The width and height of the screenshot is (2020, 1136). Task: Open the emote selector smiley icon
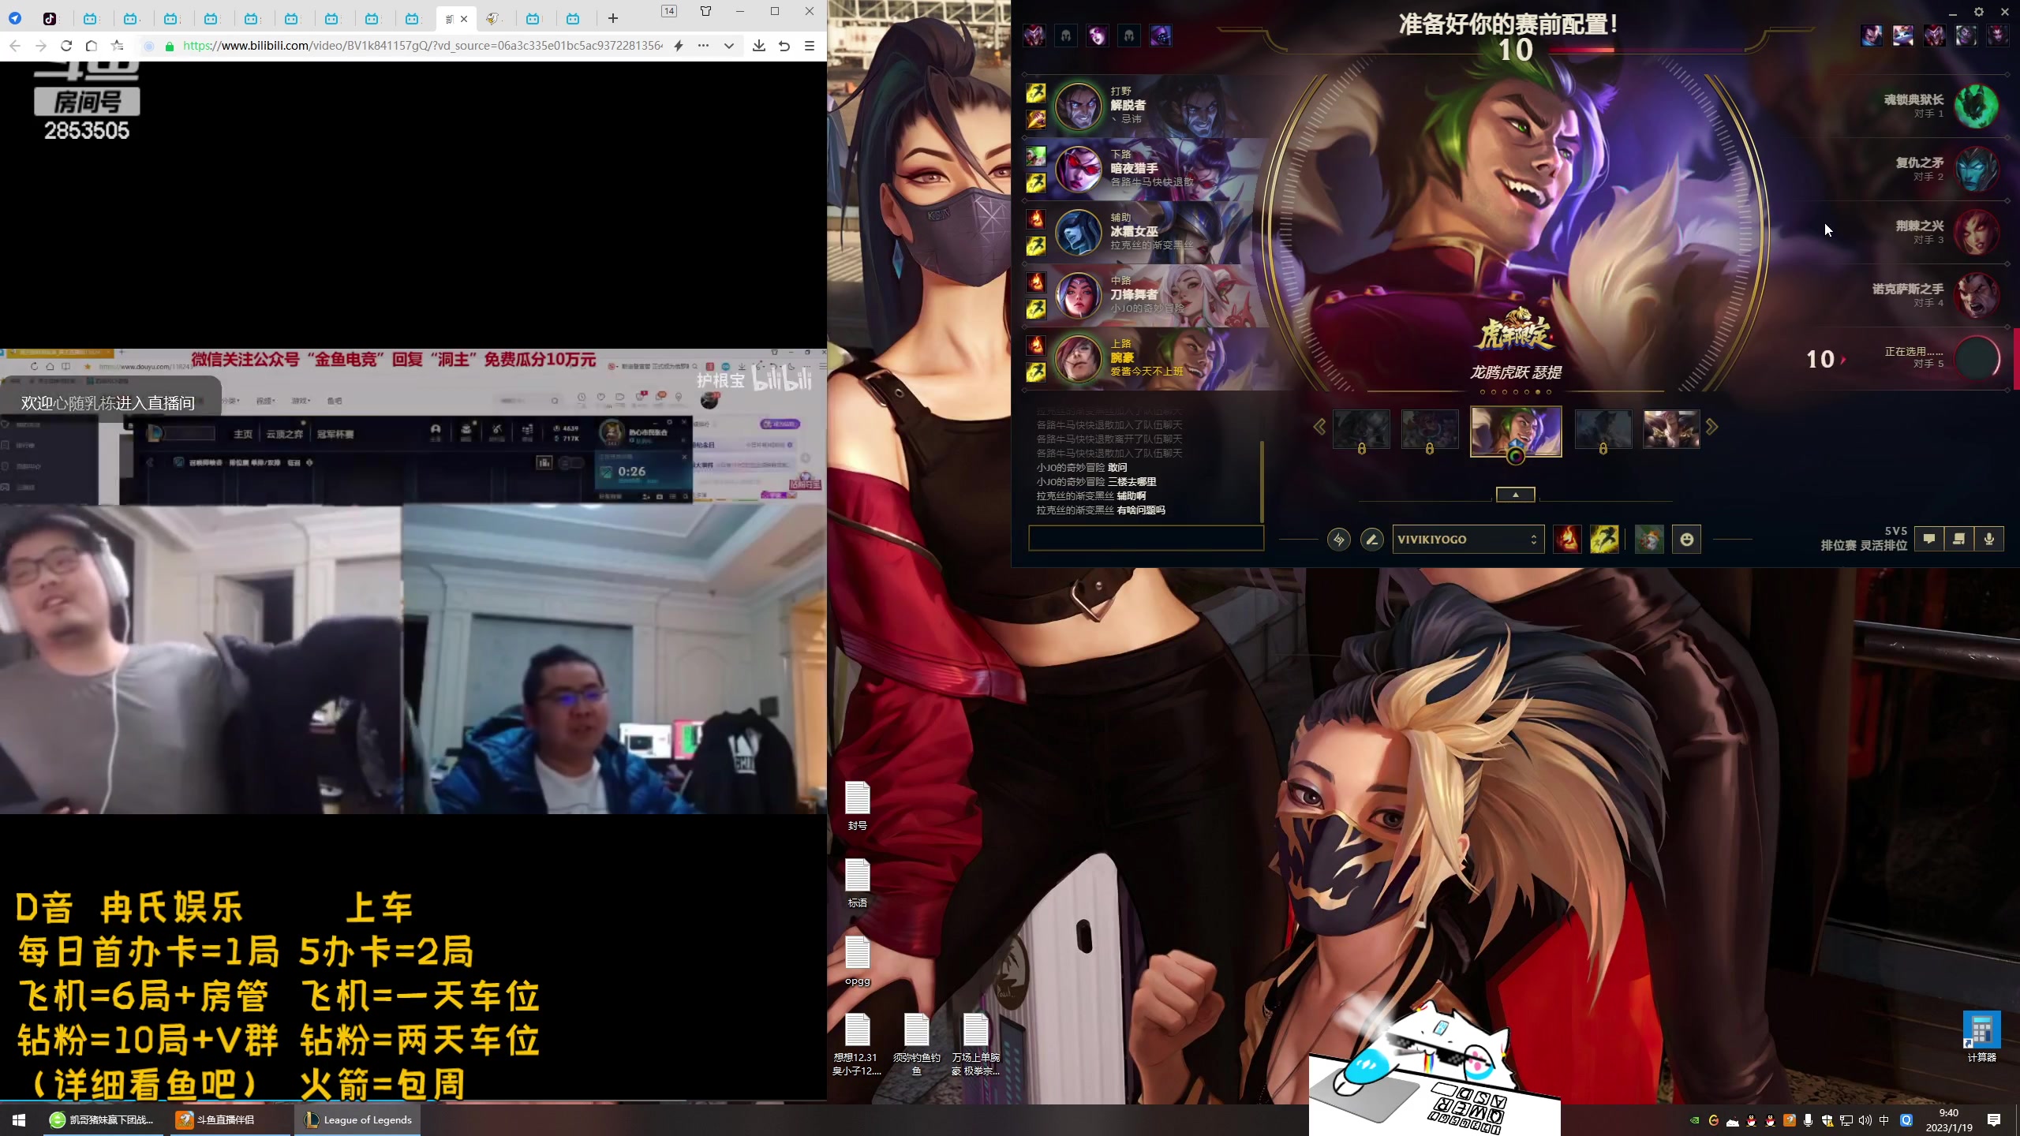click(1686, 540)
